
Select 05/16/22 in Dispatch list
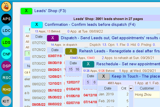pos(55,90)
